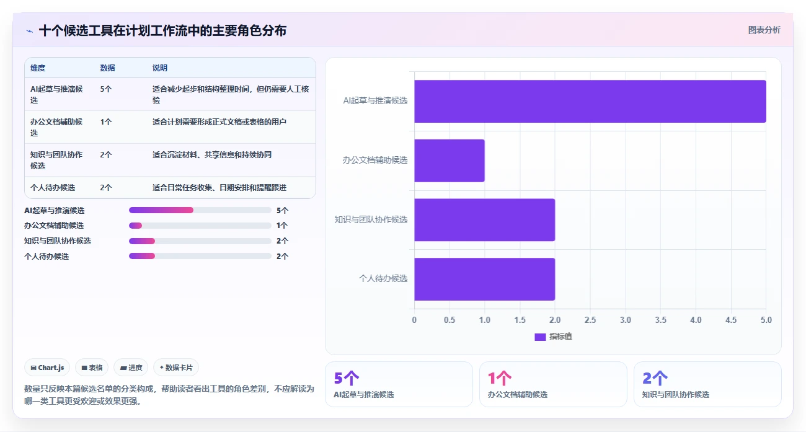
Task: Click the AI起草与推演候选 y-axis label
Action: click(375, 100)
